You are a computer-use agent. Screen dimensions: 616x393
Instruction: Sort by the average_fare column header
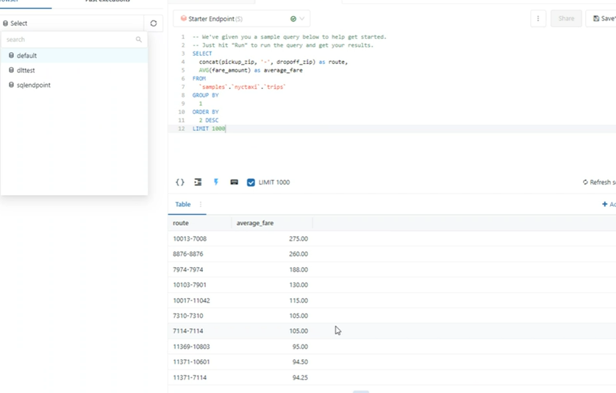255,223
